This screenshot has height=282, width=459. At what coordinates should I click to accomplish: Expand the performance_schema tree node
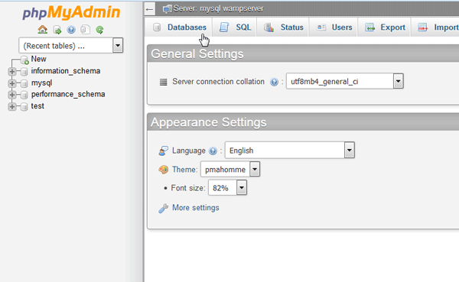click(x=12, y=95)
